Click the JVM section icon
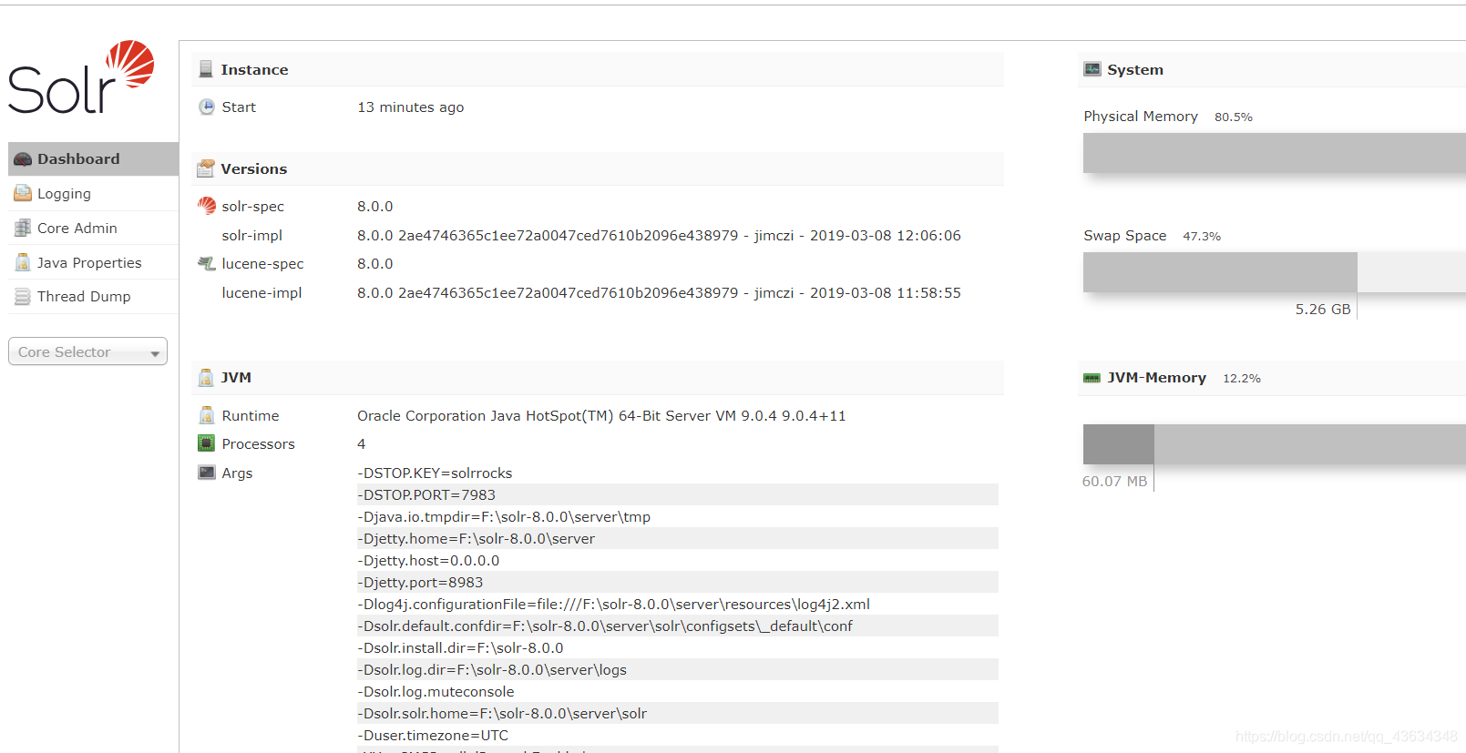This screenshot has width=1466, height=753. [206, 377]
